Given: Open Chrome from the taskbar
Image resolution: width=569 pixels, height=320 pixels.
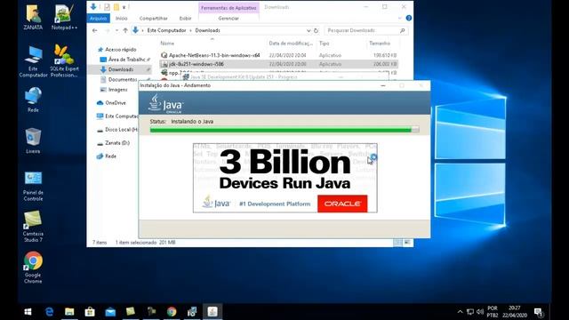Looking at the screenshot, I should point(172,312).
